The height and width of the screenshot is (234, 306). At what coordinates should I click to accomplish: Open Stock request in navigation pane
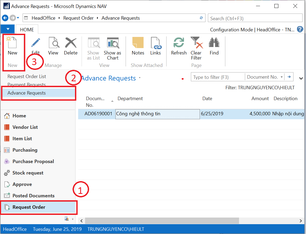[28, 173]
